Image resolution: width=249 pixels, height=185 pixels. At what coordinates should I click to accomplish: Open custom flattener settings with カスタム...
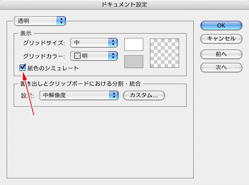coord(144,95)
